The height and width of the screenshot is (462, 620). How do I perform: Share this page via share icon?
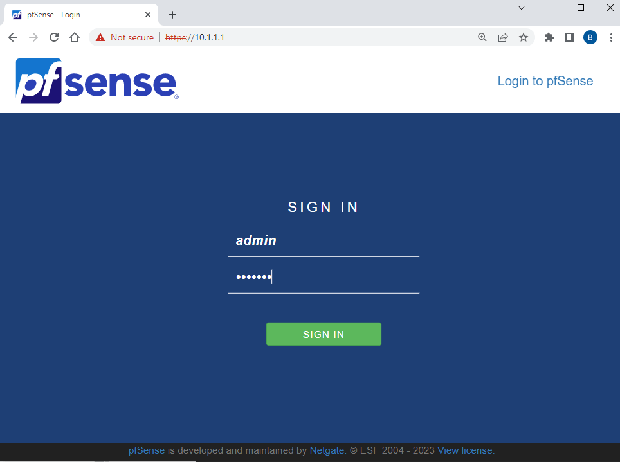503,37
